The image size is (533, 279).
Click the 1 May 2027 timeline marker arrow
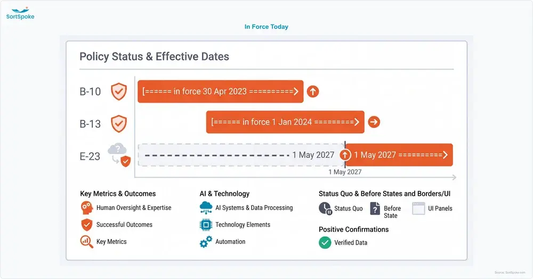pos(345,155)
